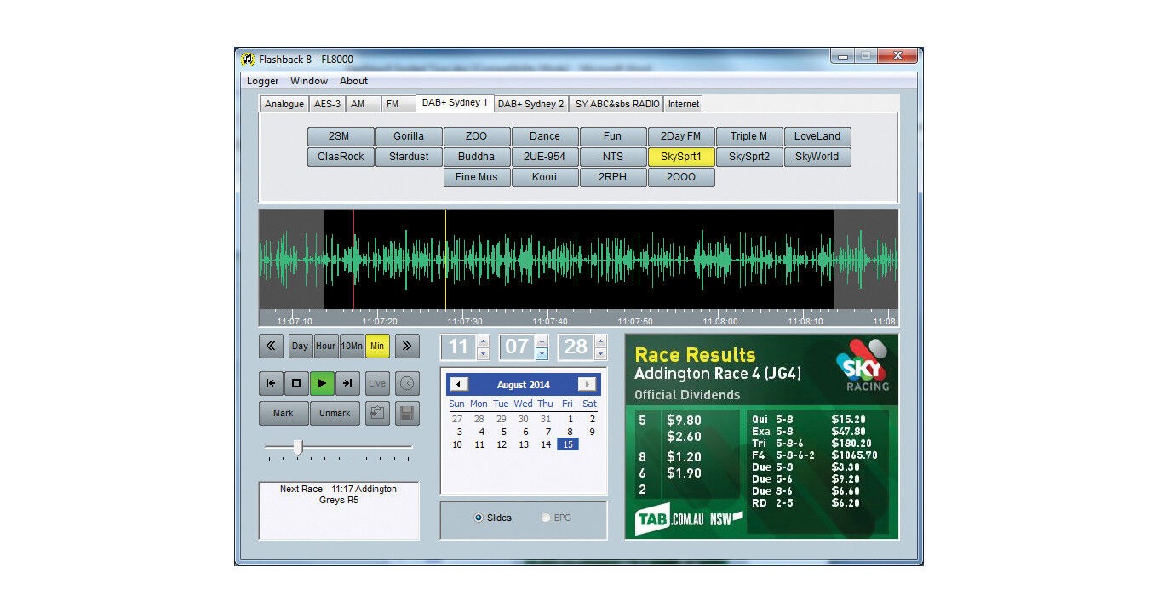The image size is (1158, 613).
Task: Go to next month in calendar
Action: tap(587, 385)
